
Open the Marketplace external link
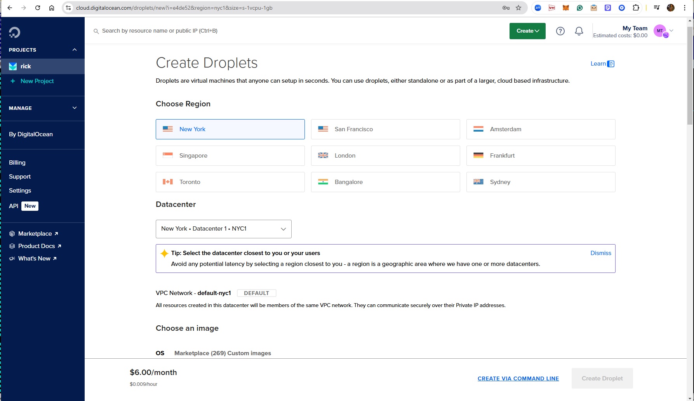coord(38,234)
